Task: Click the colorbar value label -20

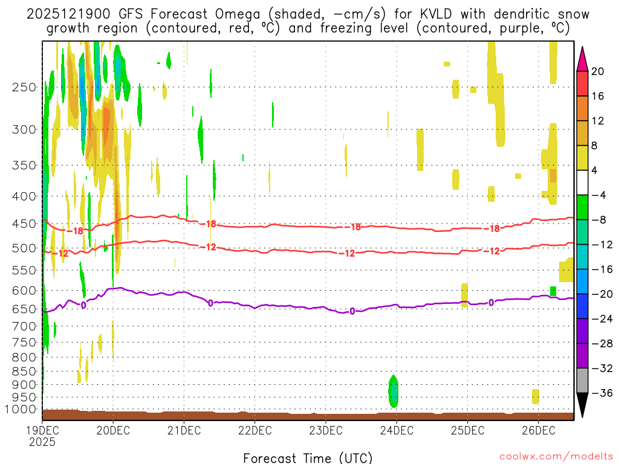Action: (601, 294)
